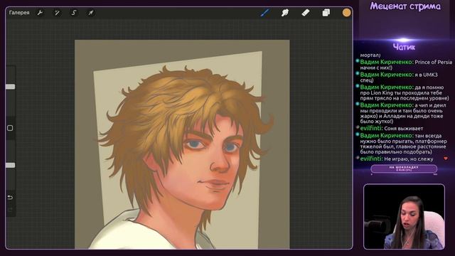Click the text 'Prince of Persia'

tap(433, 63)
